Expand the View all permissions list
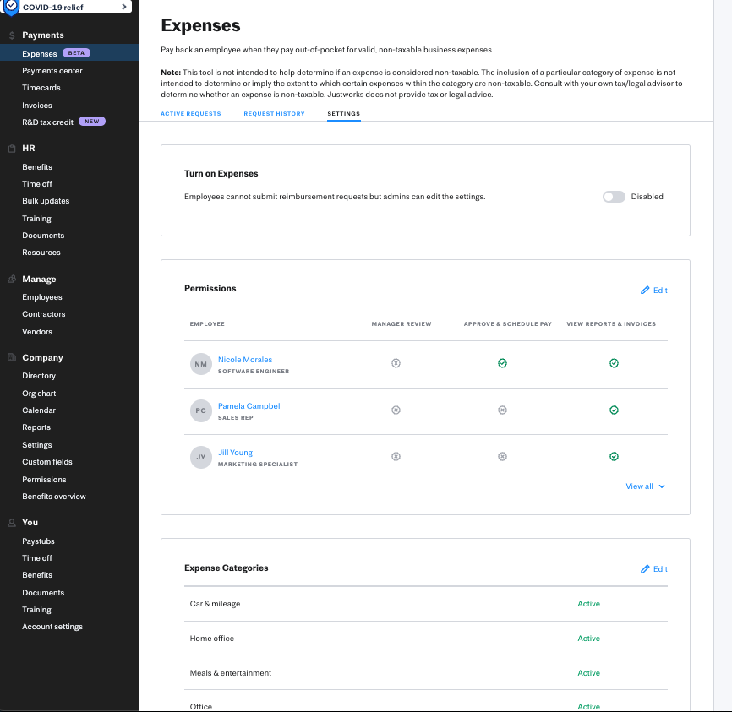Viewport: 732px width, 712px height. tap(645, 486)
